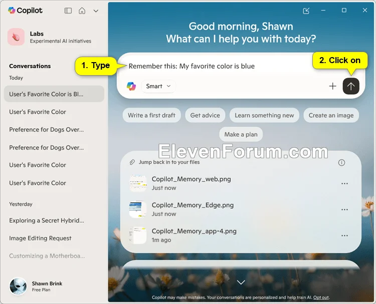Choose the 'Make a plan' suggestion
The image size is (376, 304).
(241, 134)
